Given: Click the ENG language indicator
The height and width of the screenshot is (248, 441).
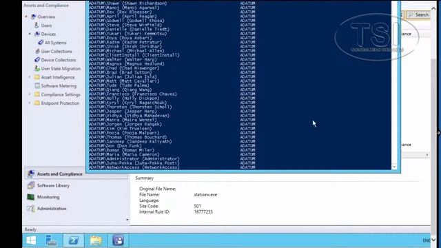Looking at the screenshot, I should (427, 240).
